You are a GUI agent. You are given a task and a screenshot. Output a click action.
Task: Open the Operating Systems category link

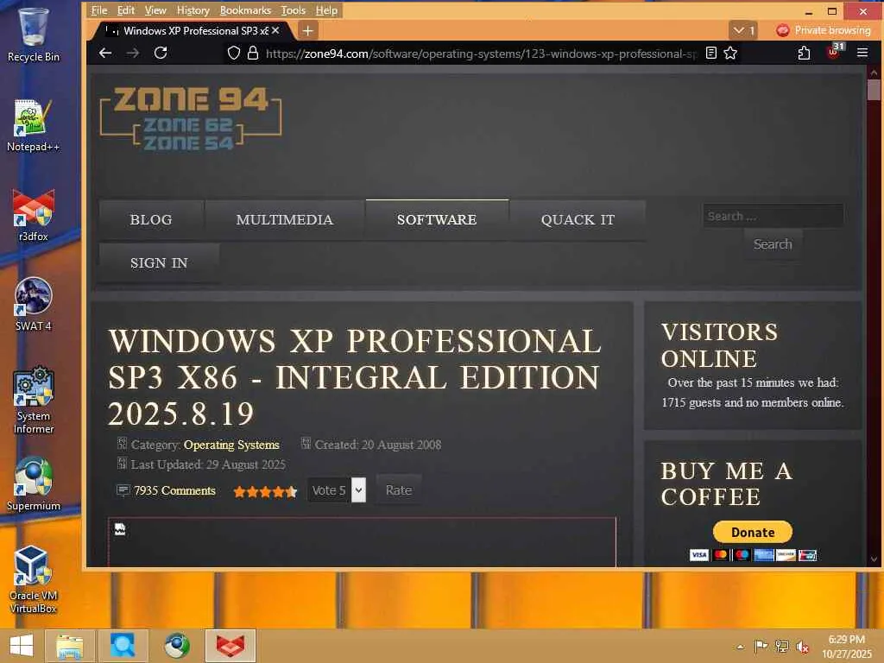(231, 445)
